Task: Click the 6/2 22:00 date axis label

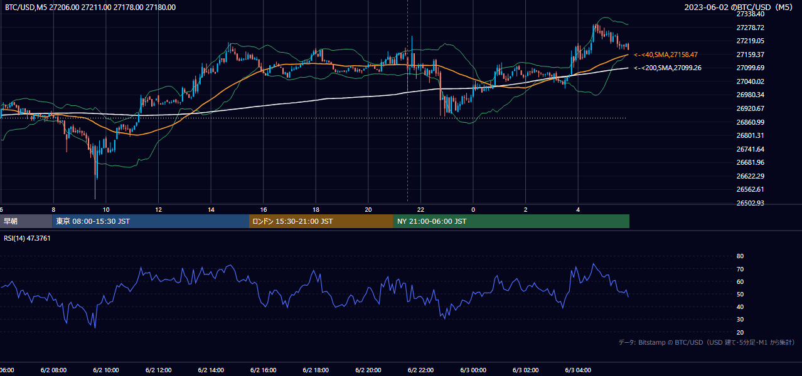Action: 421,370
